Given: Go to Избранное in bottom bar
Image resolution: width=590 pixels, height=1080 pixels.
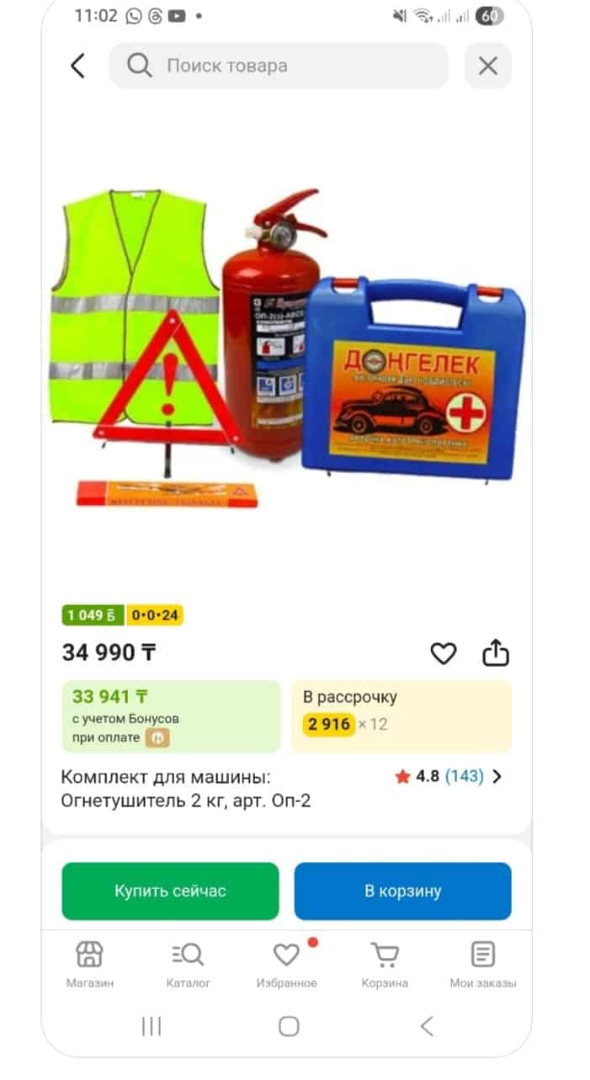Looking at the screenshot, I should 286,965.
